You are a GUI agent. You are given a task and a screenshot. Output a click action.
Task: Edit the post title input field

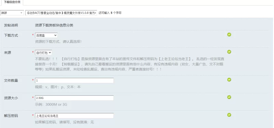(61, 13)
